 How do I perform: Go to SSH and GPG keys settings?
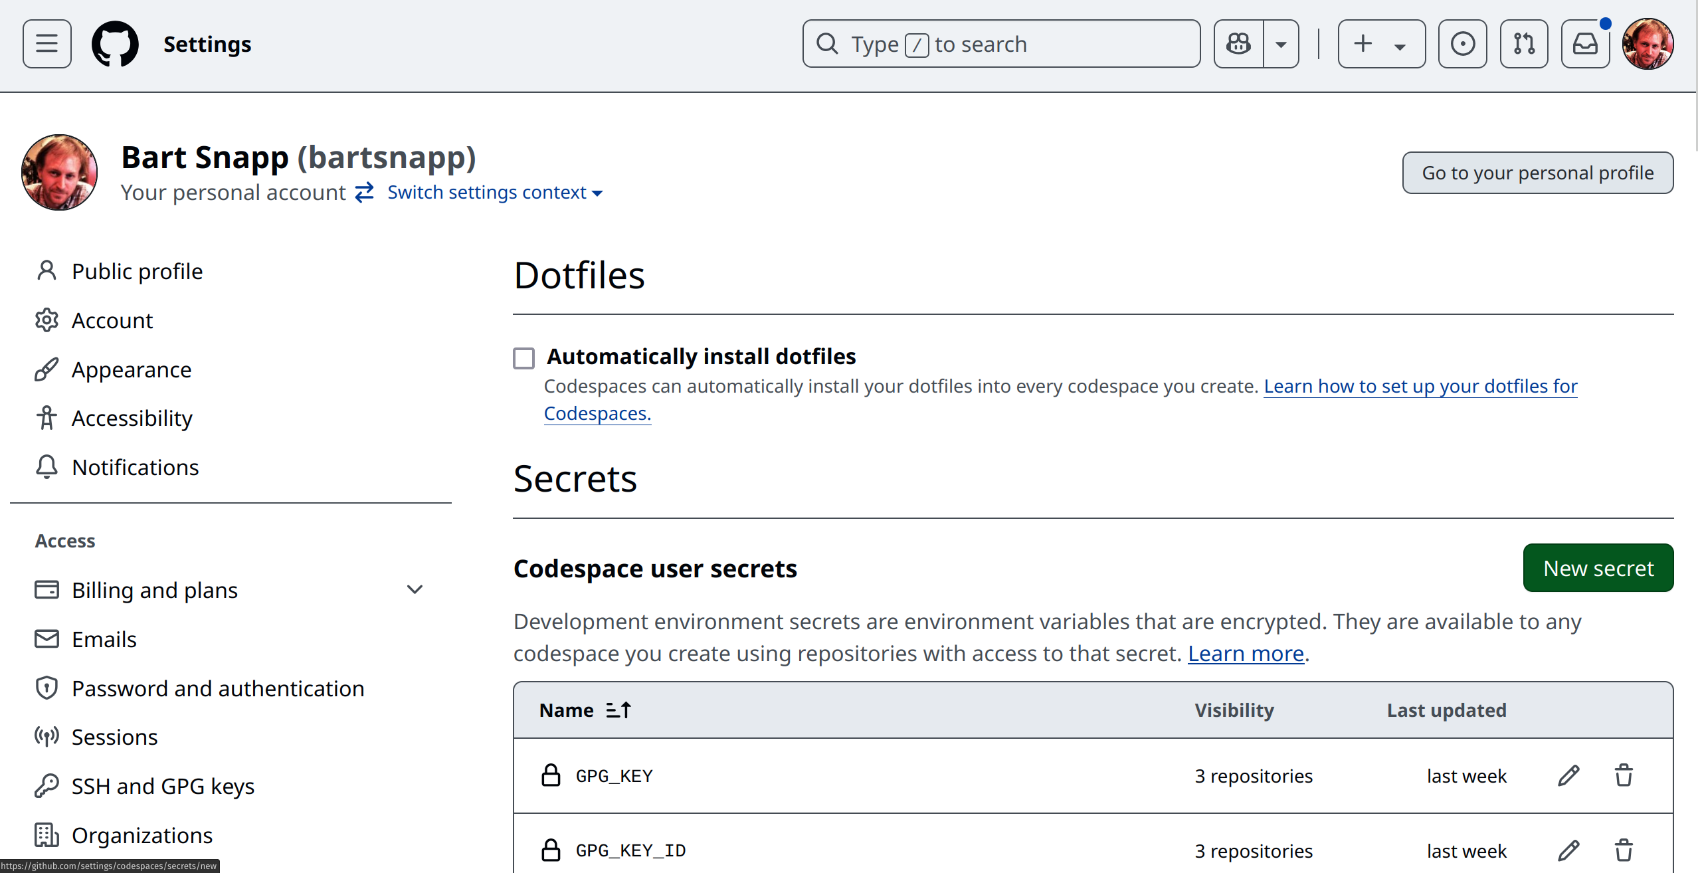click(x=163, y=786)
